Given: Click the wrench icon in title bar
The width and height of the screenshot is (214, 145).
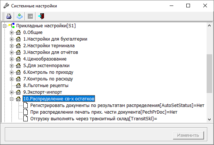Looking at the screenshot, I should 6,6.
